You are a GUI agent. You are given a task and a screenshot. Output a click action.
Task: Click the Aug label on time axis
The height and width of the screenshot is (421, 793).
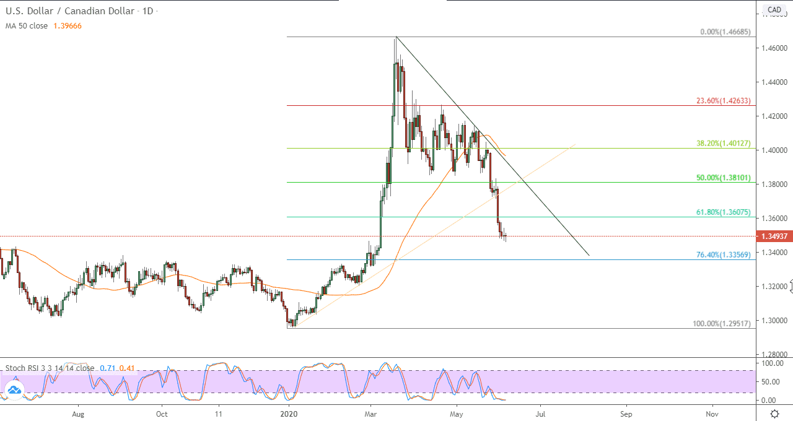(x=78, y=413)
